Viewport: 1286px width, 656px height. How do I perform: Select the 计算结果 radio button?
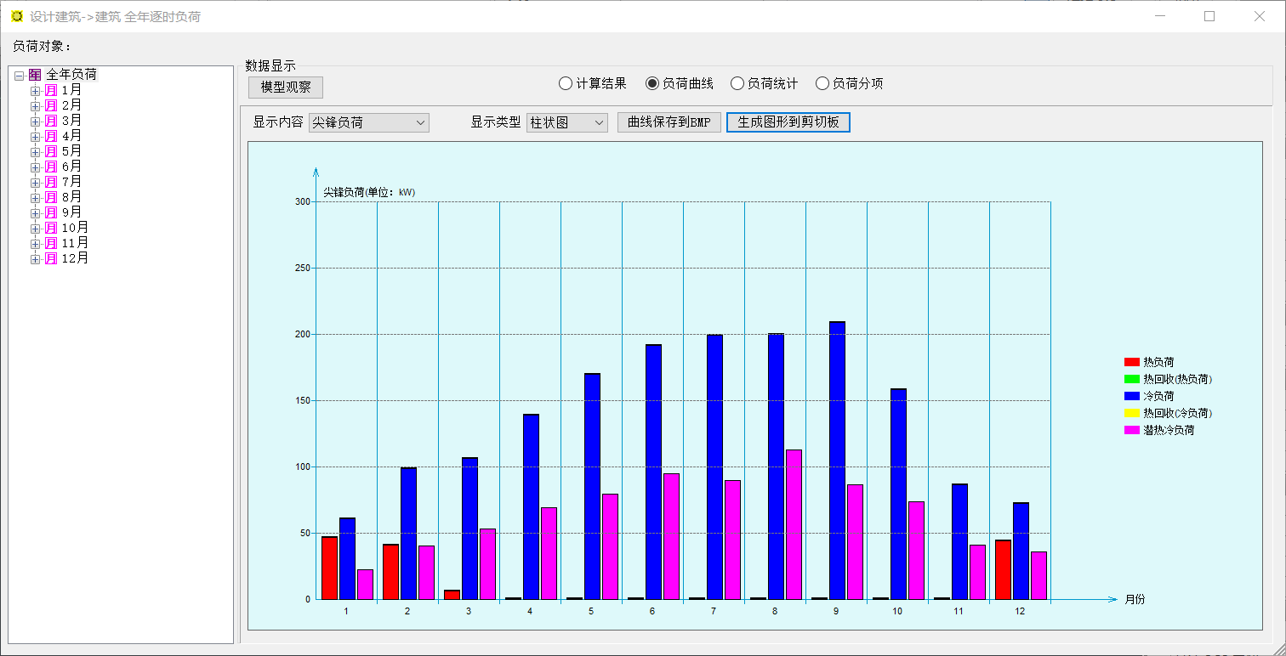[x=566, y=83]
